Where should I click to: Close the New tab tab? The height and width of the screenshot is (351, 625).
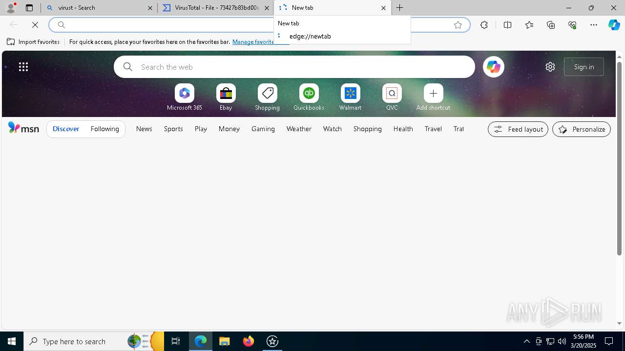[x=383, y=8]
